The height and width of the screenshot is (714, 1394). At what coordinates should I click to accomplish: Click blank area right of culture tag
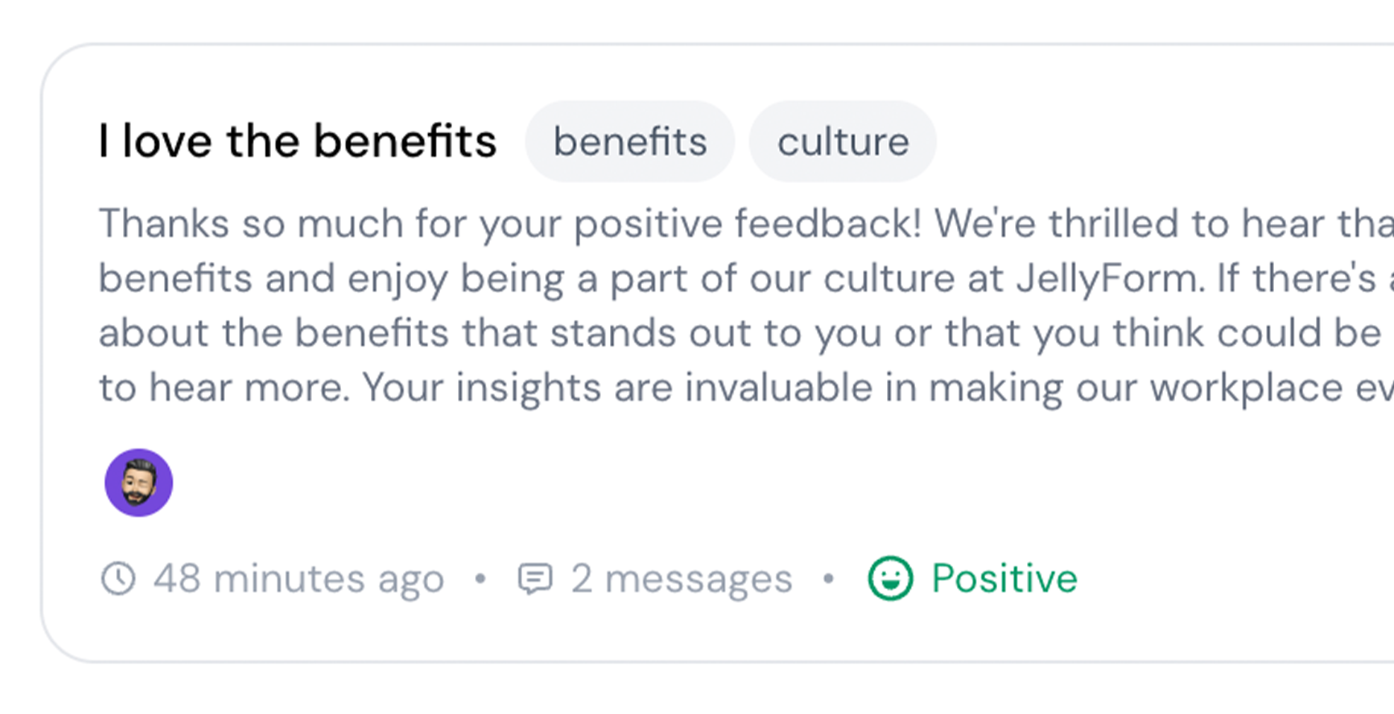[1154, 141]
